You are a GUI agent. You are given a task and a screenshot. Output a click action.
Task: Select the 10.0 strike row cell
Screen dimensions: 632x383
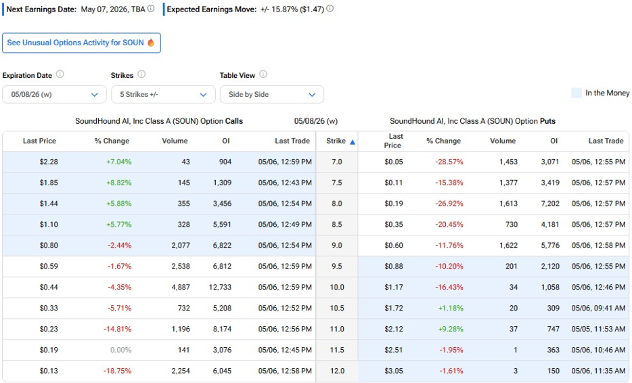[x=337, y=287]
